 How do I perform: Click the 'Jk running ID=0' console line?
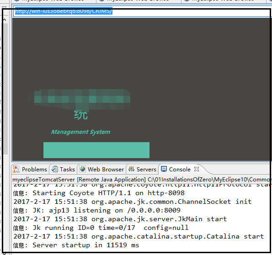101,228
